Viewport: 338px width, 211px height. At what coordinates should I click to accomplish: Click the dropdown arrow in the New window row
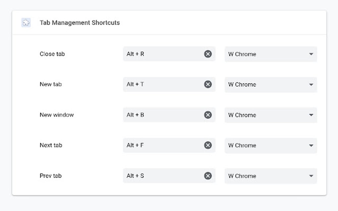311,115
